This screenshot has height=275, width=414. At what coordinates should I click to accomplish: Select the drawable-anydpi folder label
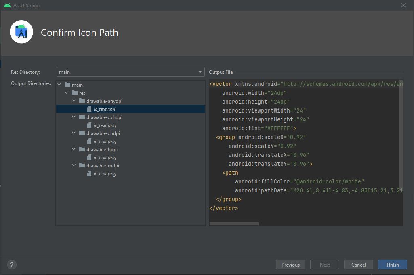point(104,101)
